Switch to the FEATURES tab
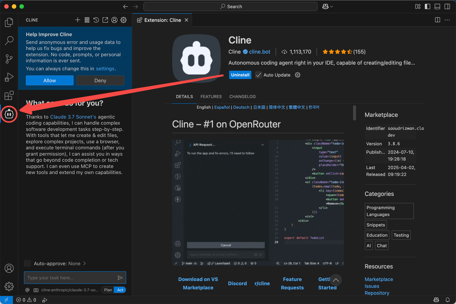The image size is (456, 304). (211, 97)
